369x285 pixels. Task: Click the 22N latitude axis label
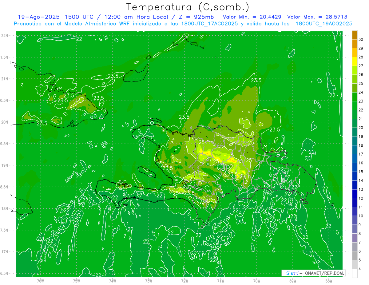pyautogui.click(x=5, y=36)
